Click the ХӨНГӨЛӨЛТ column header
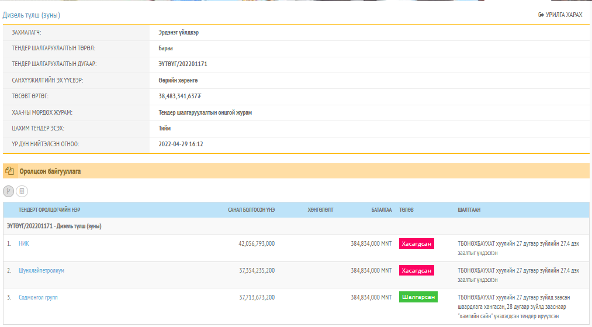The height and width of the screenshot is (327, 592). [x=320, y=210]
